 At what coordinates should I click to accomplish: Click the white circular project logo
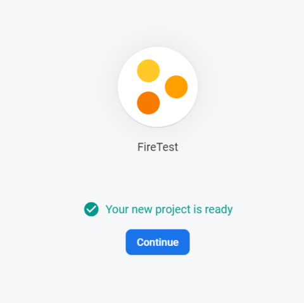tap(158, 87)
